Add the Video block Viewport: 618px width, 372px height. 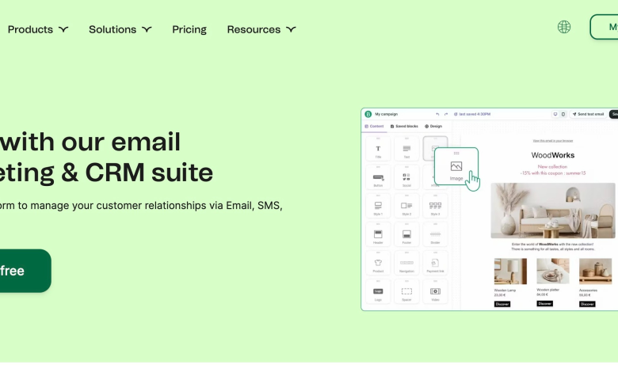pyautogui.click(x=435, y=292)
